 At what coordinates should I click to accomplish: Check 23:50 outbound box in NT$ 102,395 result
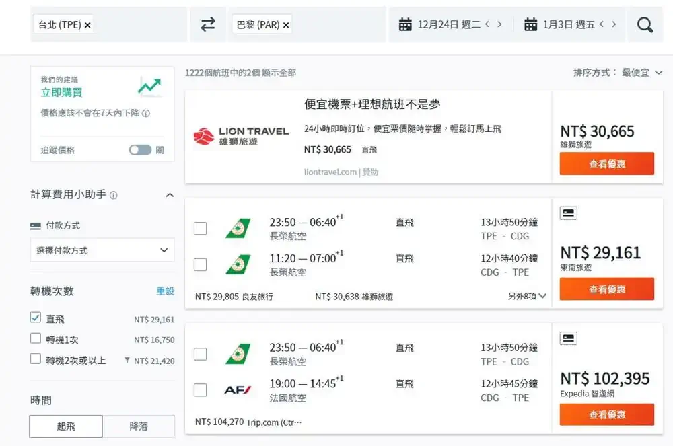200,355
